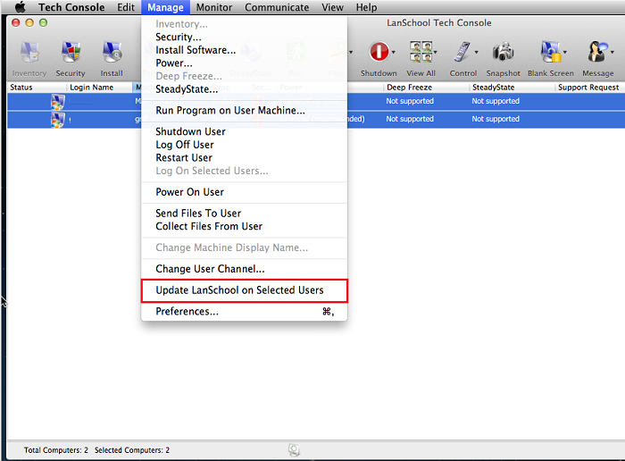Click the View All toolbar icon
The width and height of the screenshot is (625, 461).
[421, 52]
